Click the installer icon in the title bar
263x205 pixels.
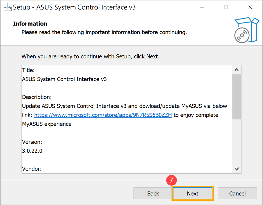tap(7, 7)
